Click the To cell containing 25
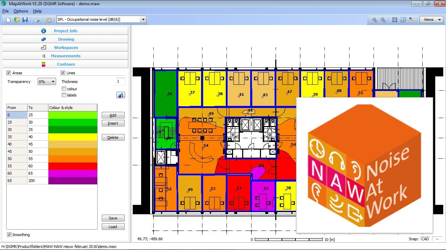 (x=38, y=115)
